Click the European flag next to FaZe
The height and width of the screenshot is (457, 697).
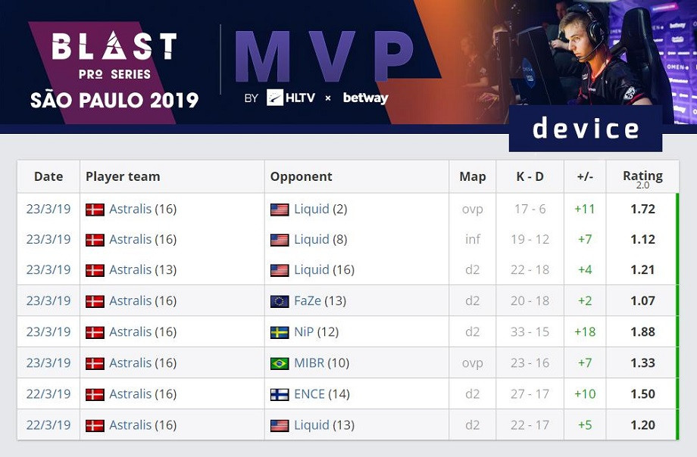coord(280,302)
